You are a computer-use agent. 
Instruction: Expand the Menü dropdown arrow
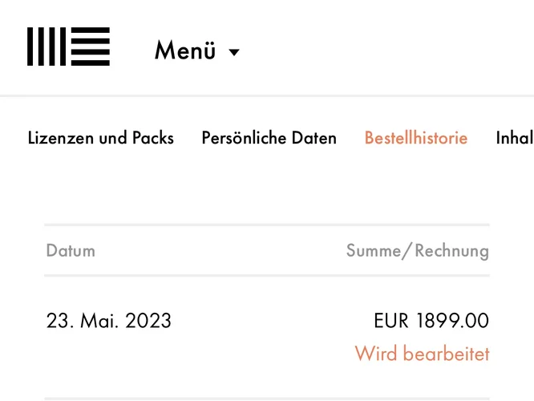click(234, 53)
